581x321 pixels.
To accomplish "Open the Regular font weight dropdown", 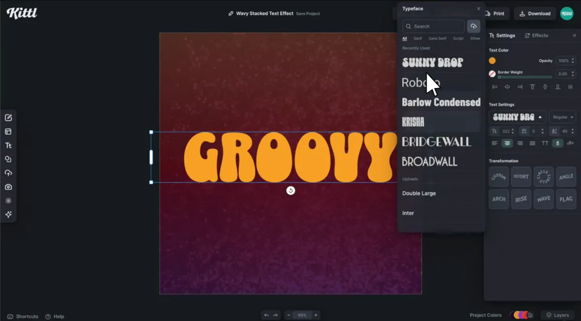I will tap(562, 117).
